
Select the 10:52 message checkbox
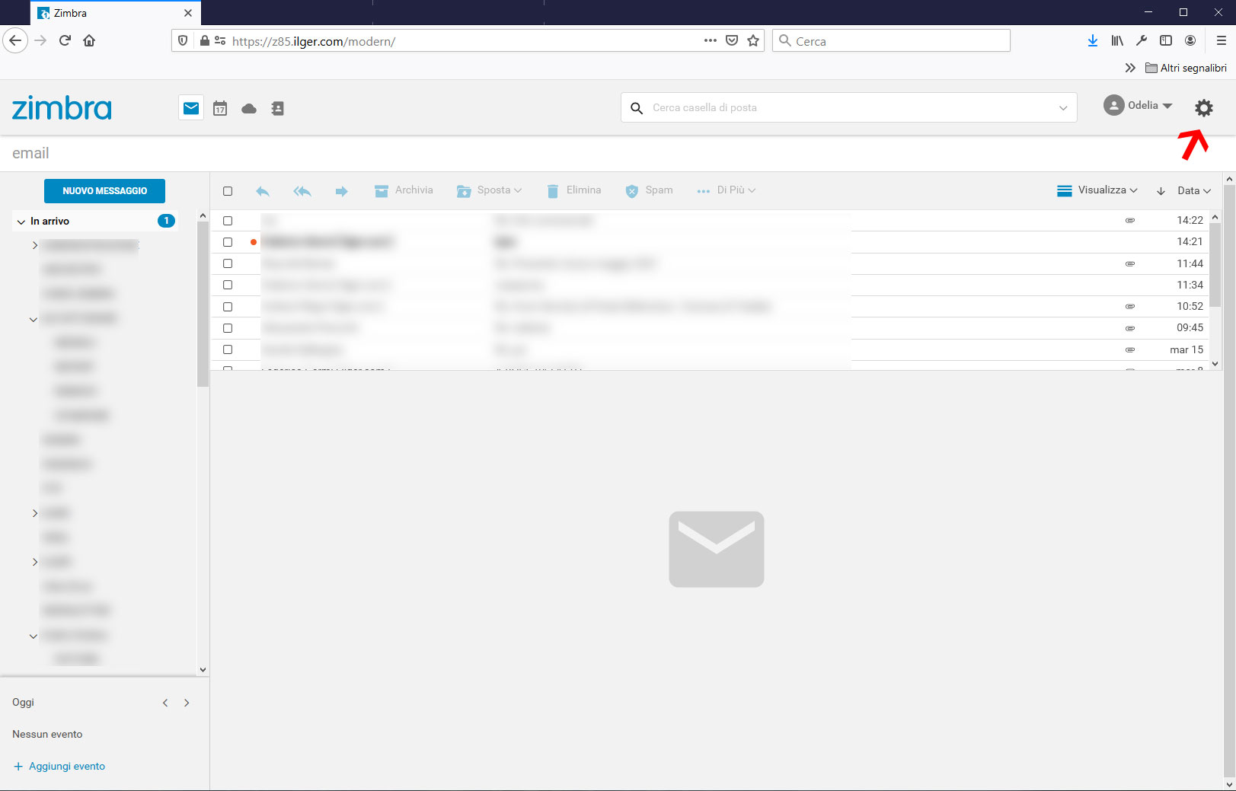(x=228, y=307)
